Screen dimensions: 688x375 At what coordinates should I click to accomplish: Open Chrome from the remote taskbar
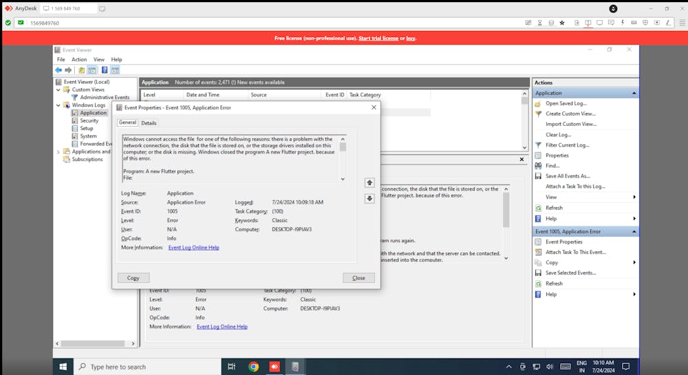point(253,367)
